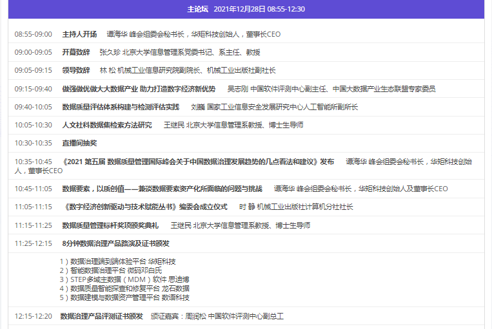Click 8分钟数据治理产品路演及证书颁发 heading
This screenshot has height=329, width=492.
point(116,243)
